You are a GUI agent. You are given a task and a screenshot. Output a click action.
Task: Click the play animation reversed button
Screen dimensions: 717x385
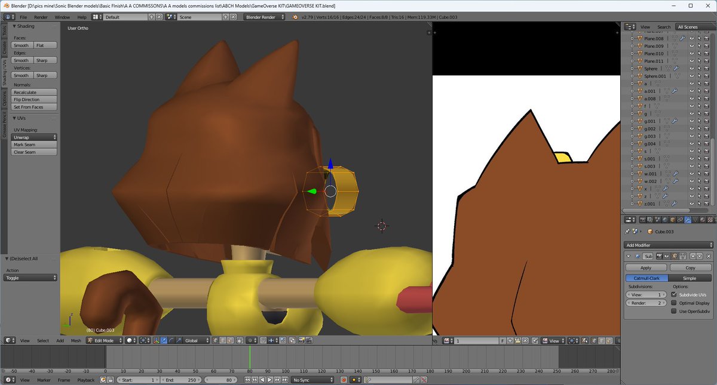[262, 380]
